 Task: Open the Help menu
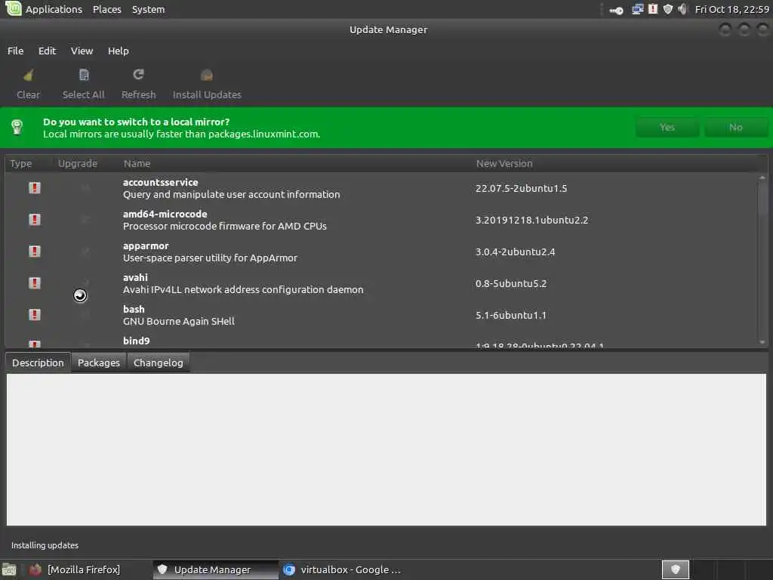(x=119, y=51)
